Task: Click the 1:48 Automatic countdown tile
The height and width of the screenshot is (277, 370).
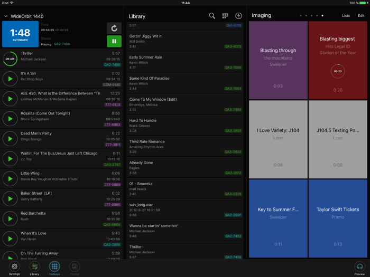Action: (20, 34)
